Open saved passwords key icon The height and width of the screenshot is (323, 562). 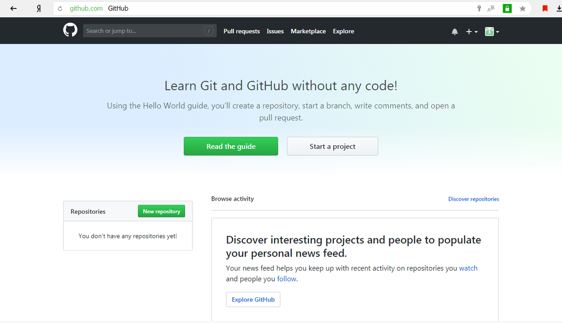tap(479, 8)
